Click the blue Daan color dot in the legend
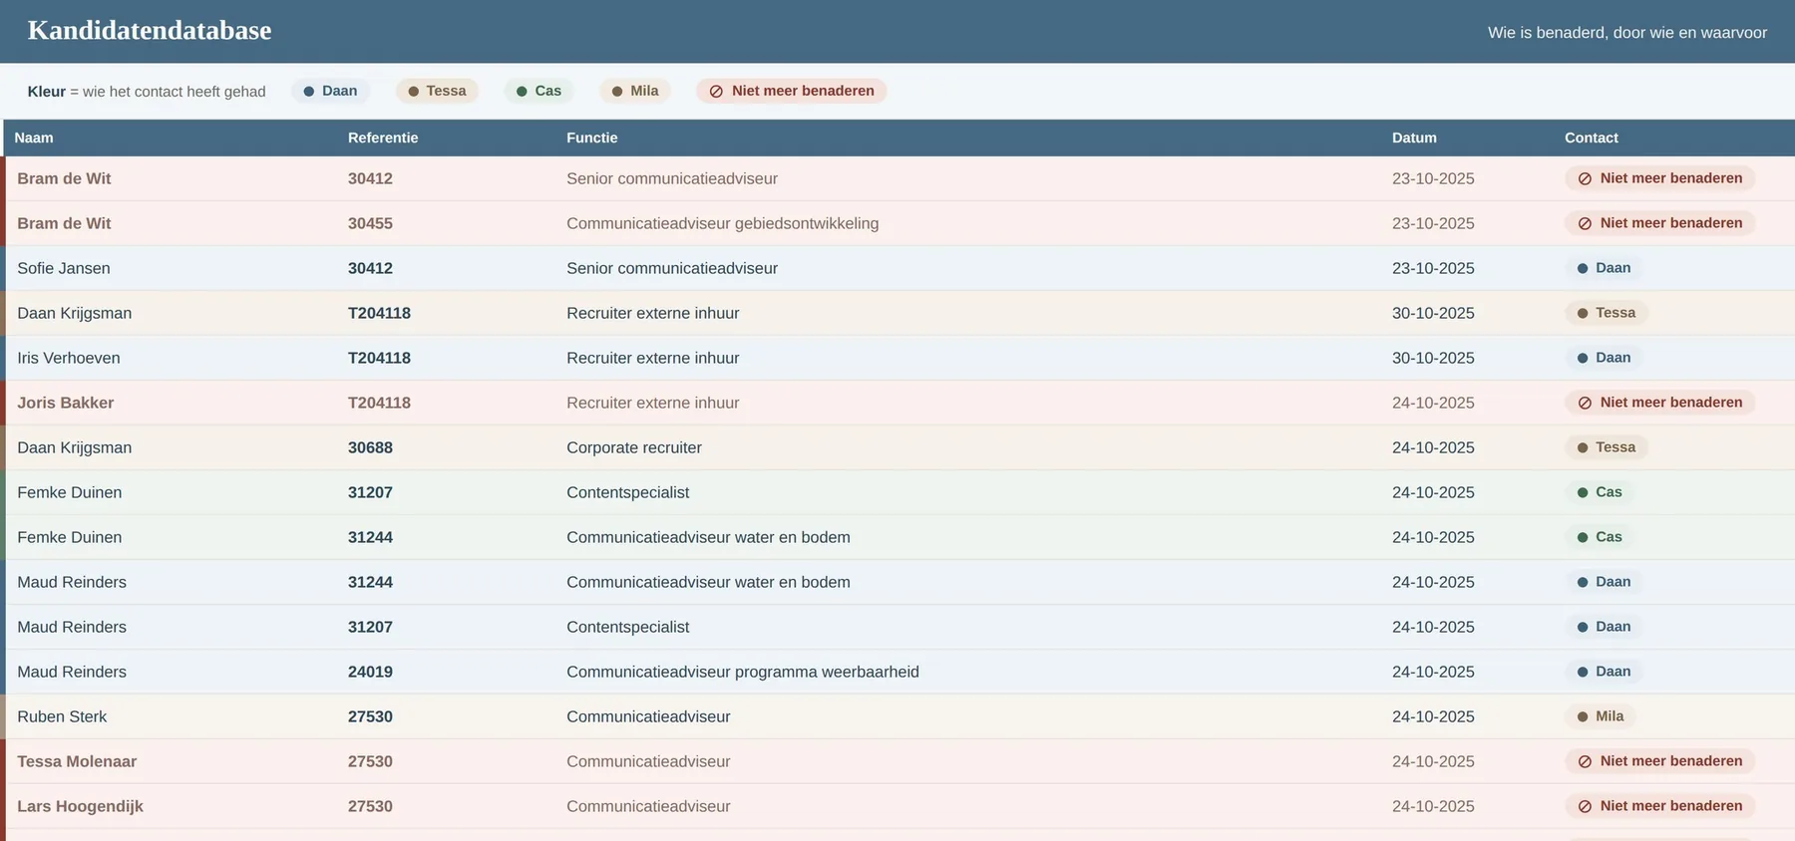This screenshot has height=841, width=1795. click(x=309, y=92)
